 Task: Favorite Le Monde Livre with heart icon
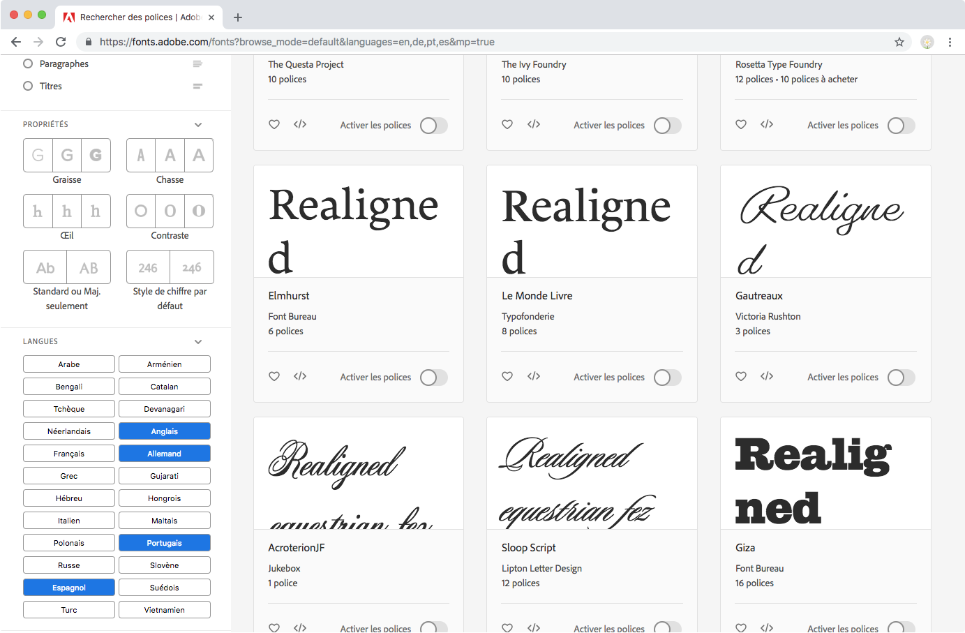[x=507, y=376]
